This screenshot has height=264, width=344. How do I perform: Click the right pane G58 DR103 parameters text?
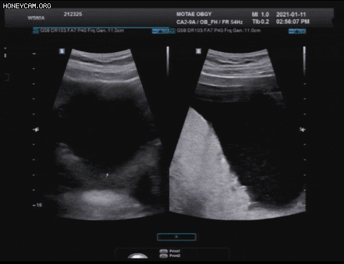[219, 30]
